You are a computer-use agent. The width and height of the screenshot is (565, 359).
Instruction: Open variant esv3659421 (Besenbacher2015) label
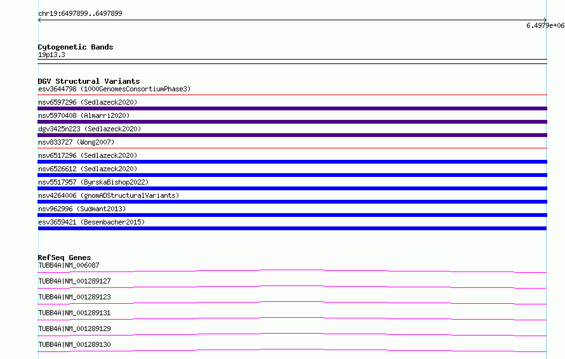(x=91, y=222)
